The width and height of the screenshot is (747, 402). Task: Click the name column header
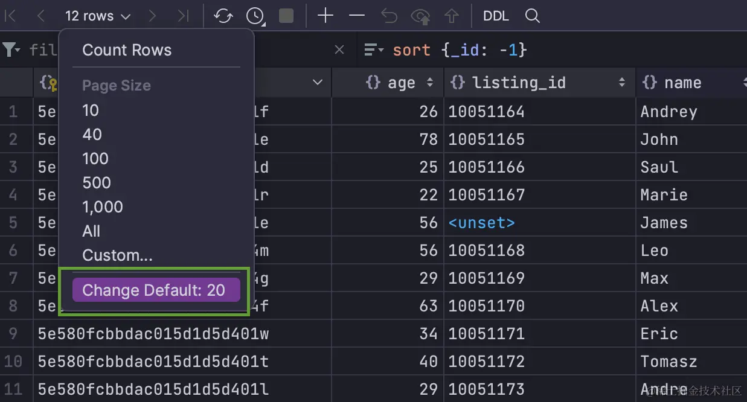pyautogui.click(x=691, y=83)
